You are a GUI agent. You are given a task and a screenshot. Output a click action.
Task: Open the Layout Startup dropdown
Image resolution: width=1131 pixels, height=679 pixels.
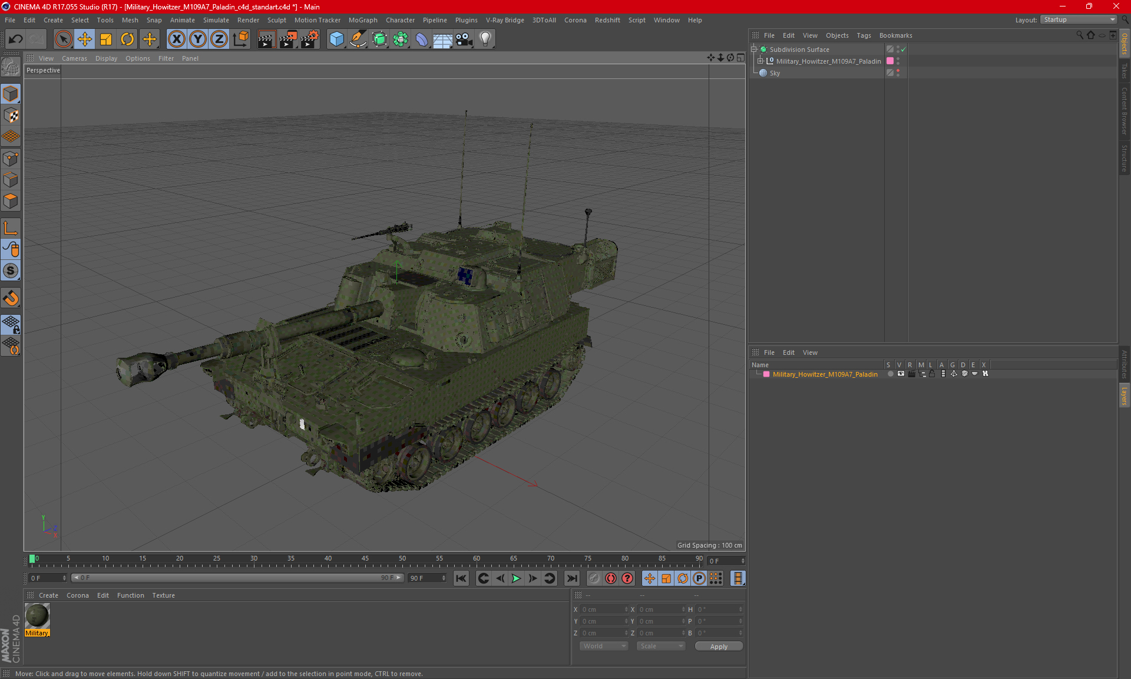pos(1079,19)
